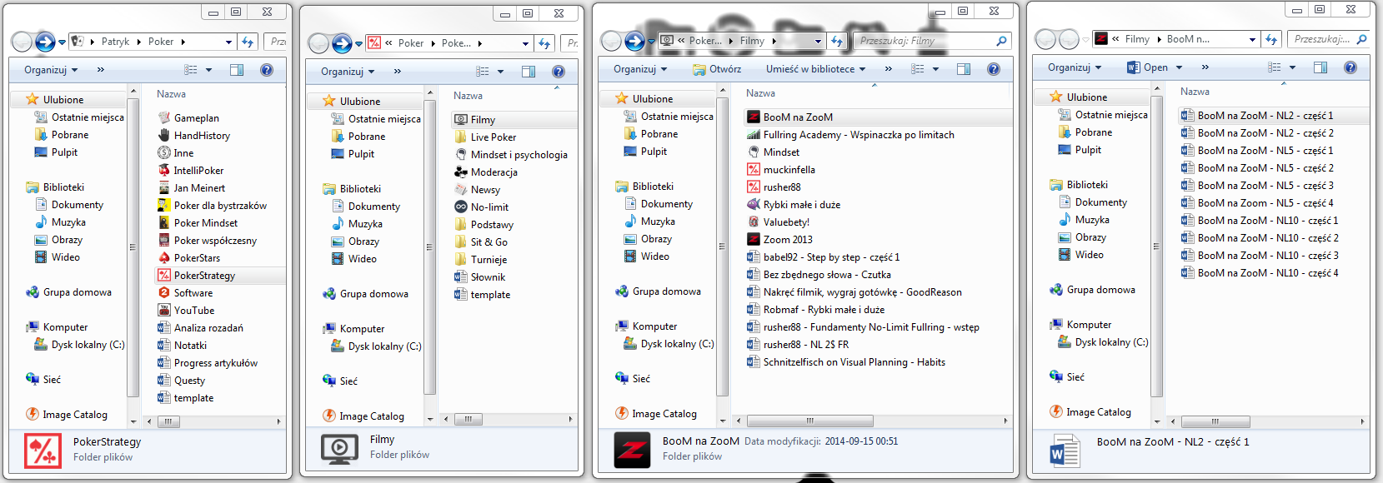The width and height of the screenshot is (1383, 483).
Task: Expand address bar history in fourth window
Action: (1252, 39)
